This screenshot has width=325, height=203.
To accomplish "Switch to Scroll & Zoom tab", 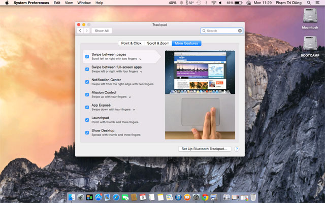I will (x=158, y=43).
